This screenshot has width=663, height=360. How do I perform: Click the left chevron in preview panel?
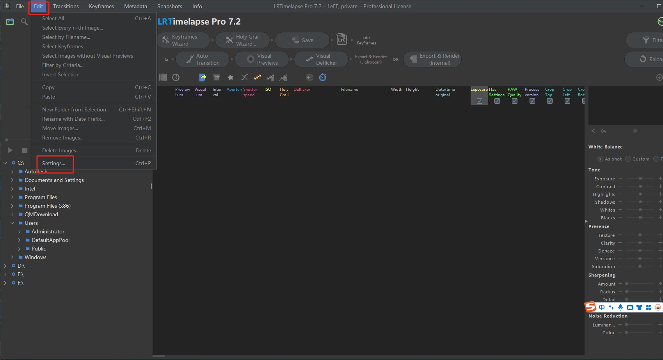[x=593, y=131]
